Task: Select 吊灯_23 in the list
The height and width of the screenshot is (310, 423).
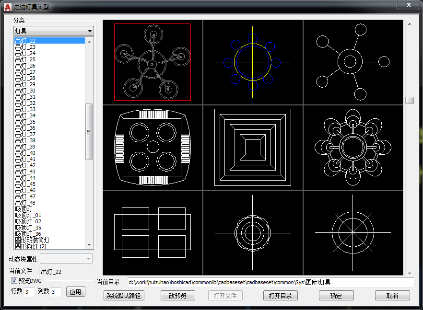Action: pos(49,47)
